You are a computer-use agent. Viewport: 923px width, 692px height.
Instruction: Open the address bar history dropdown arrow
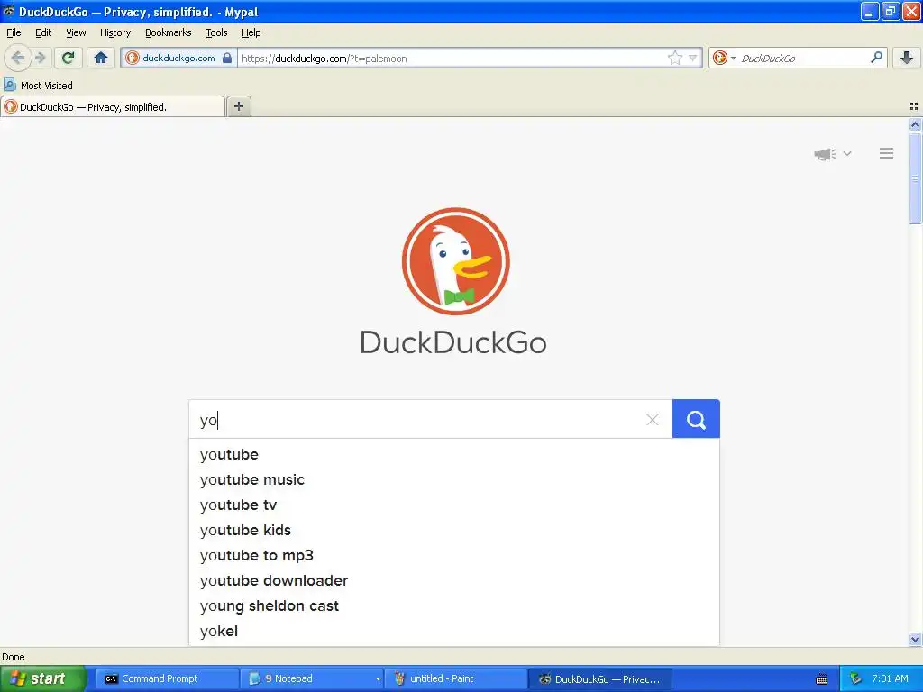693,58
